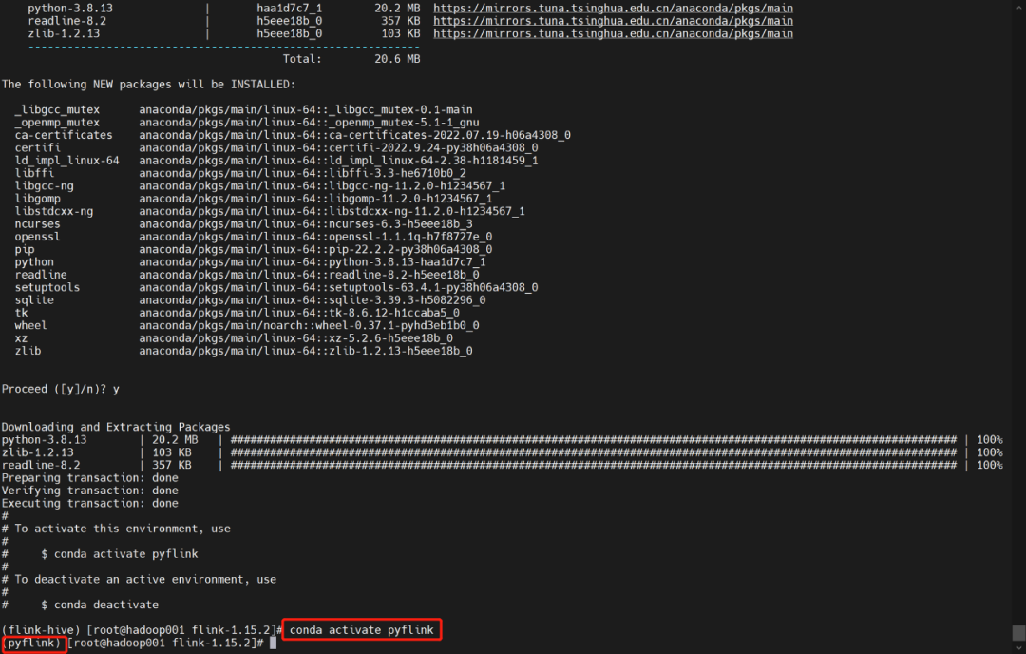The height and width of the screenshot is (654, 1026).
Task: Click the 'pip' package name
Action: 24,249
